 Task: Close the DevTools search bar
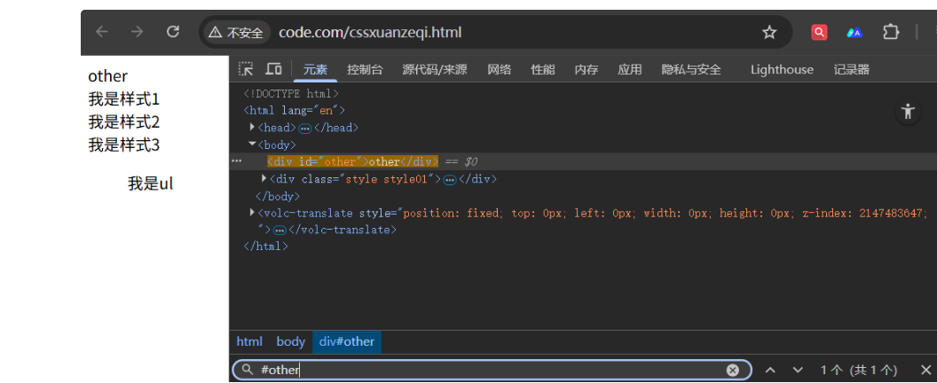tap(925, 370)
